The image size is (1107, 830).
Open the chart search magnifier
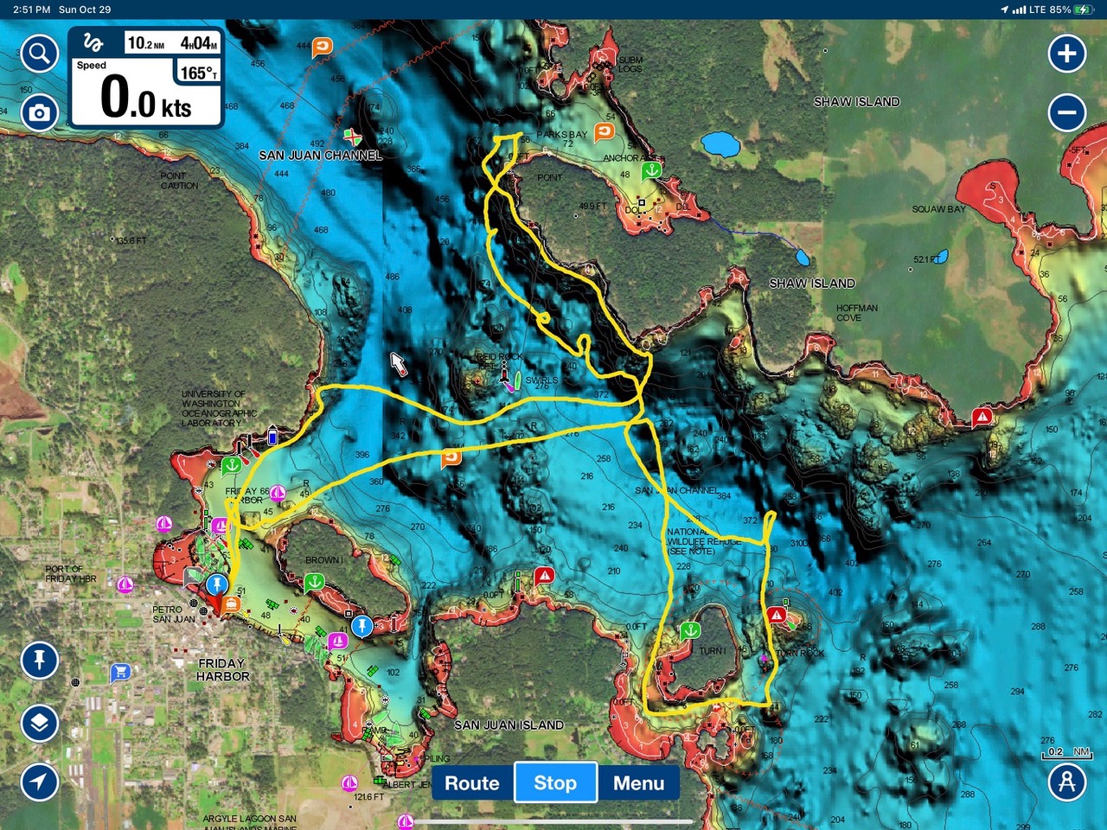[39, 54]
